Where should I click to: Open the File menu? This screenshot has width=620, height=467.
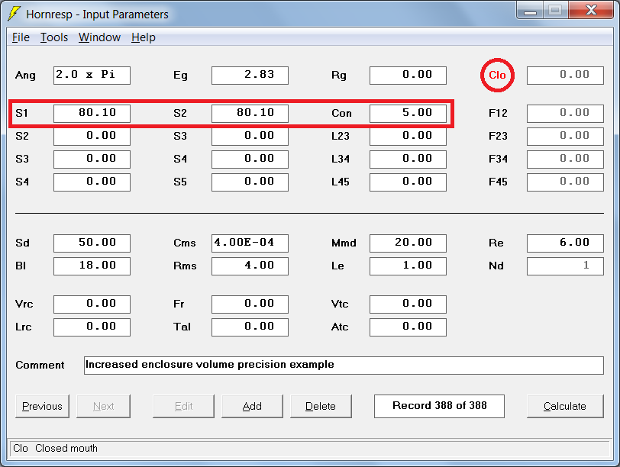click(21, 37)
